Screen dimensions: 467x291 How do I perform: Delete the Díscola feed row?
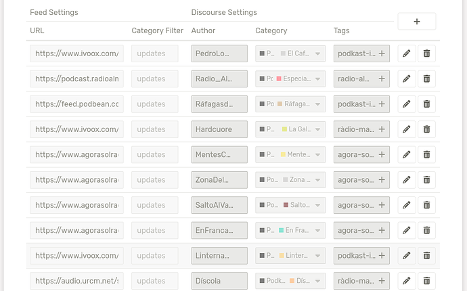pyautogui.click(x=427, y=281)
